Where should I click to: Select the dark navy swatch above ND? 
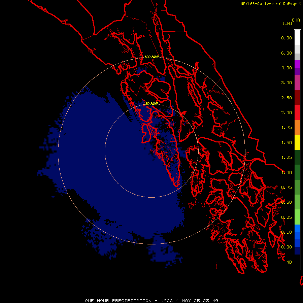click(x=297, y=250)
